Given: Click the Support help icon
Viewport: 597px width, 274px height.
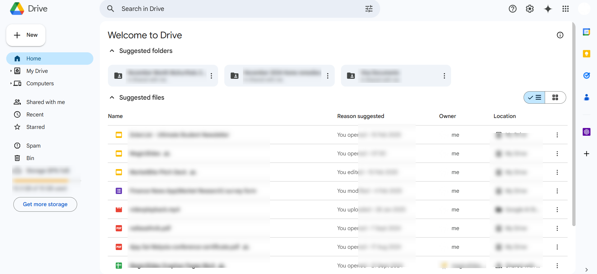Looking at the screenshot, I should (512, 9).
